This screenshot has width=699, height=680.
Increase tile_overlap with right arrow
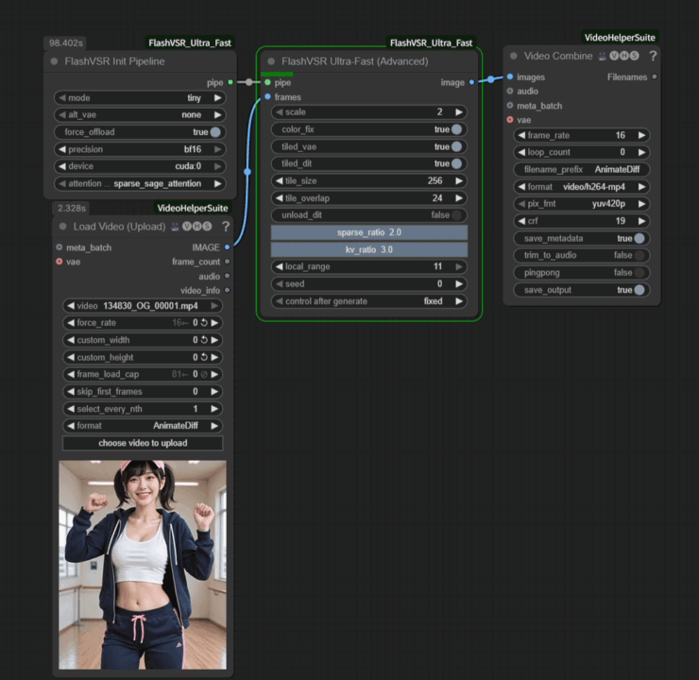pos(459,198)
